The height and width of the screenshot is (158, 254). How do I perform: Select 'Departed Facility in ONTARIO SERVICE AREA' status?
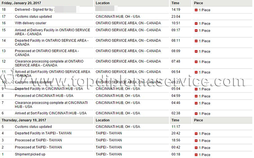coord(52,42)
